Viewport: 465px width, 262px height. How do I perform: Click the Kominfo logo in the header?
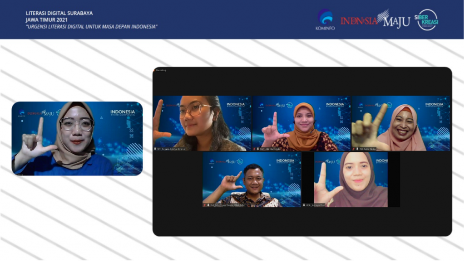(x=325, y=20)
